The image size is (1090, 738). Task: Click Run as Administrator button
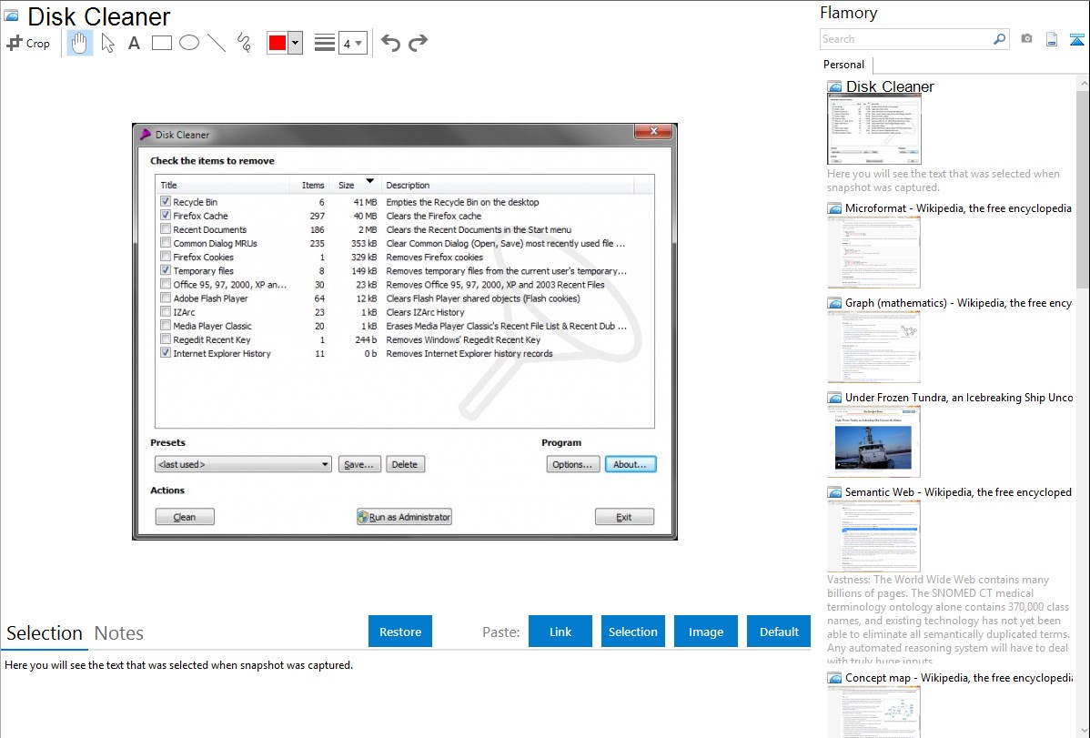coord(404,517)
